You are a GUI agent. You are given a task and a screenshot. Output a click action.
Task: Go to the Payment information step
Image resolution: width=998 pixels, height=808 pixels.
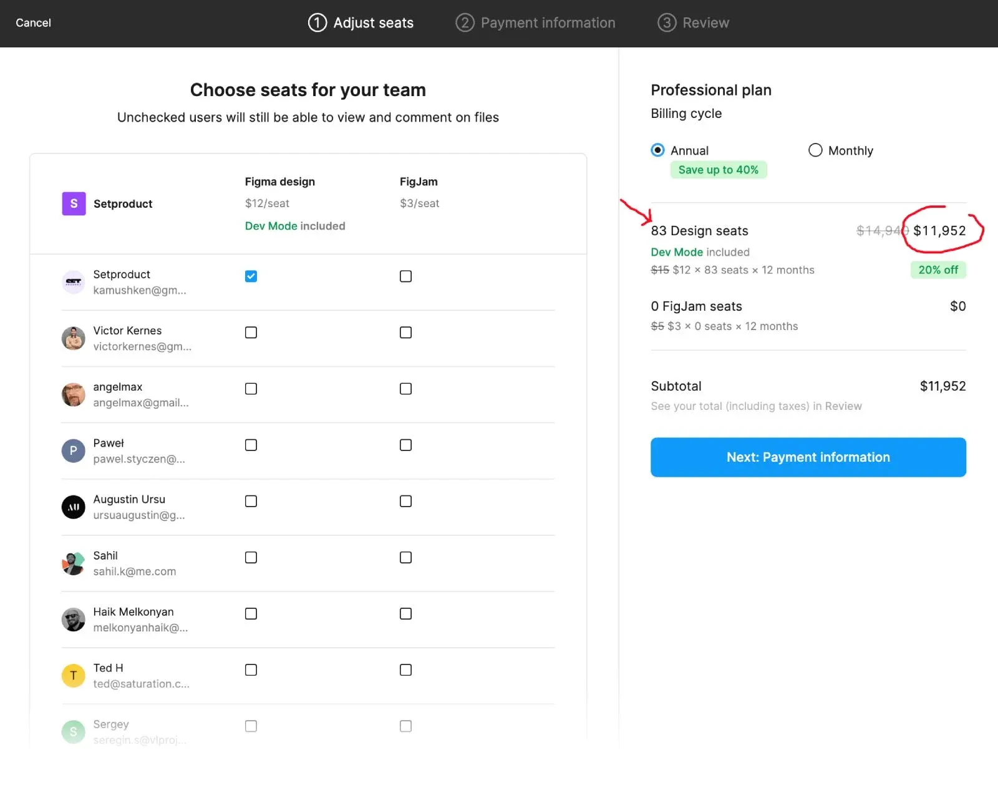pyautogui.click(x=535, y=22)
